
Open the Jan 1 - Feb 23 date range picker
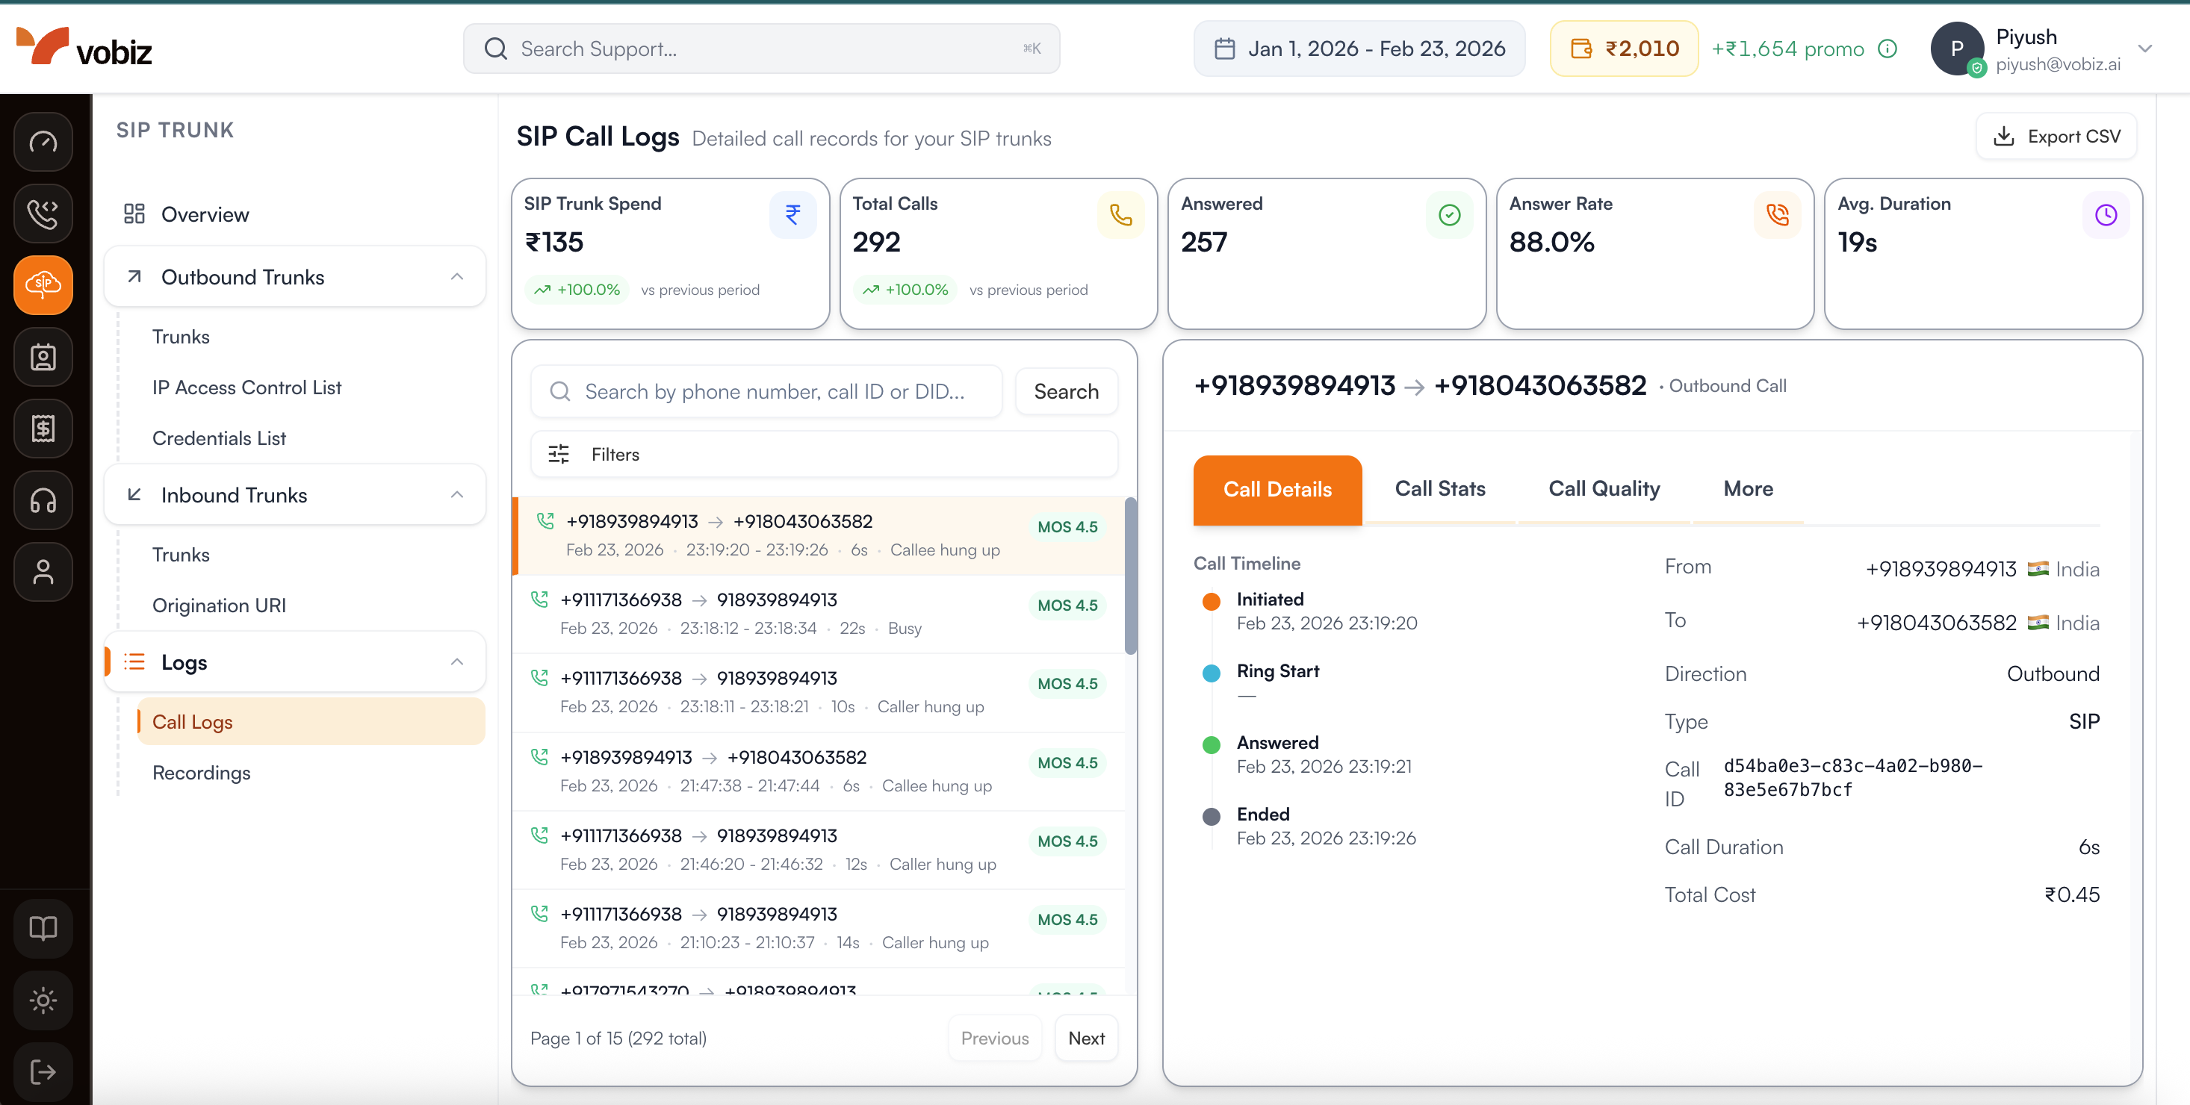(1359, 49)
